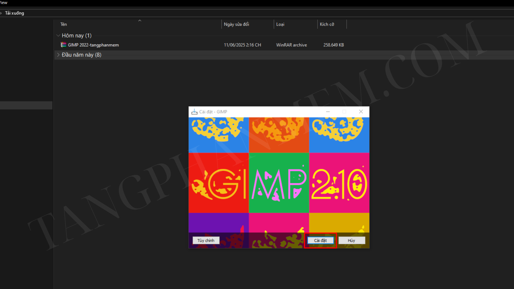
Task: Click the sort arrow above Tên column
Action: (139, 21)
